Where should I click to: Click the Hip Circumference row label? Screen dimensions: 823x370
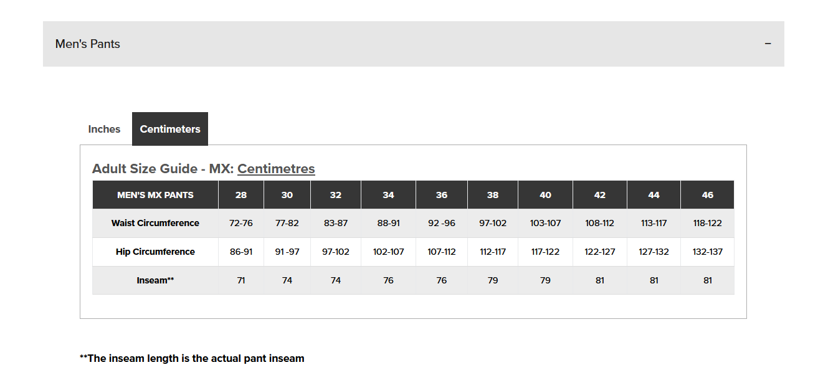pyautogui.click(x=155, y=252)
